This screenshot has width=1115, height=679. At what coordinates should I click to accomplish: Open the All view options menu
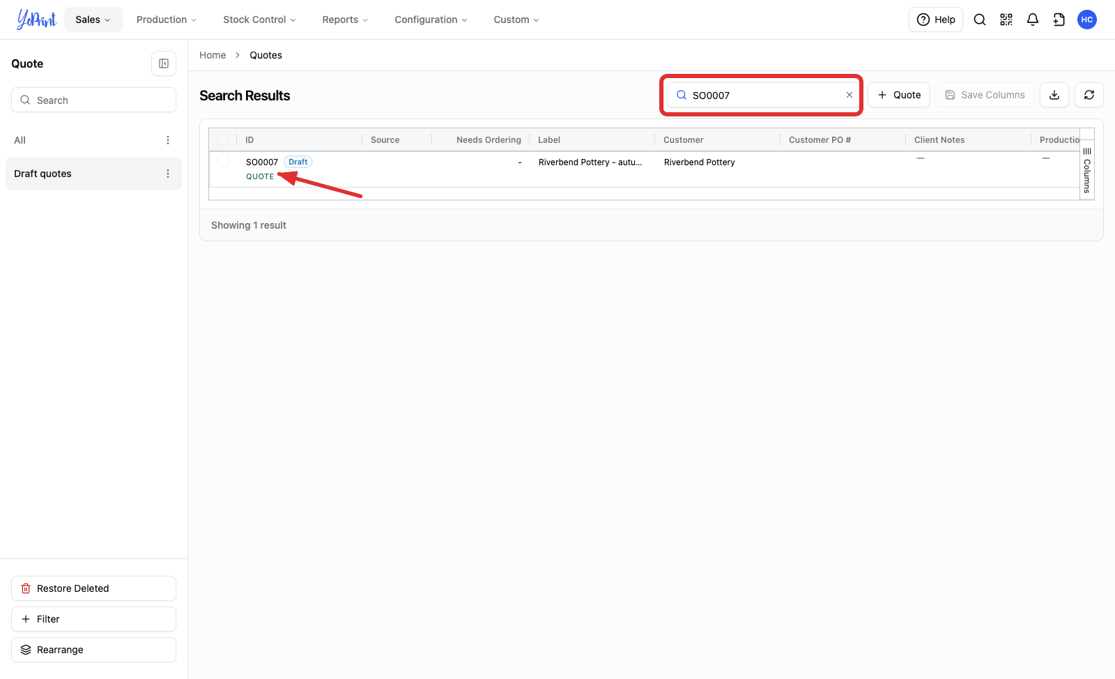[168, 140]
